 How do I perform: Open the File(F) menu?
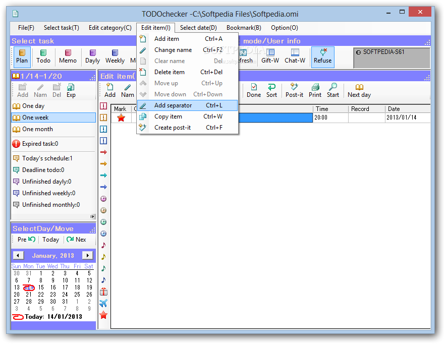point(26,28)
